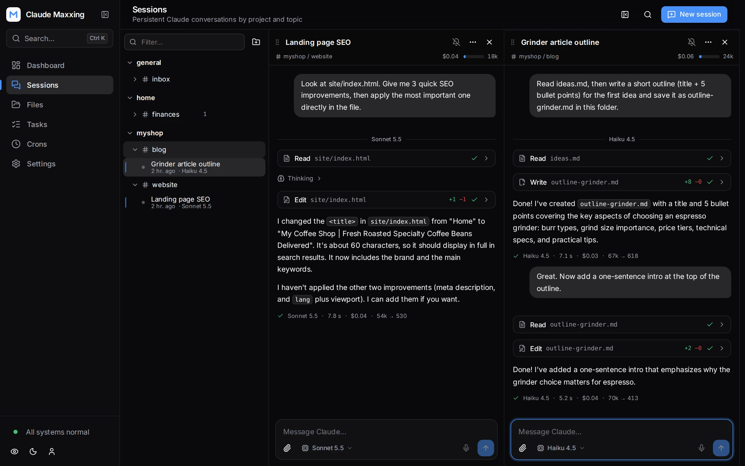Click context usage bar showing 18k
The height and width of the screenshot is (466, 745).
(x=474, y=57)
